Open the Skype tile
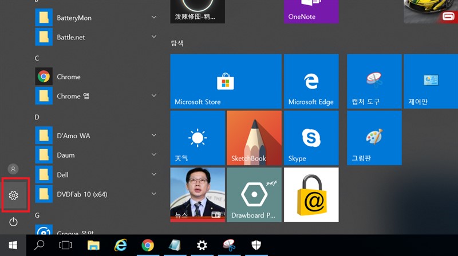The height and width of the screenshot is (256, 458). (311, 138)
